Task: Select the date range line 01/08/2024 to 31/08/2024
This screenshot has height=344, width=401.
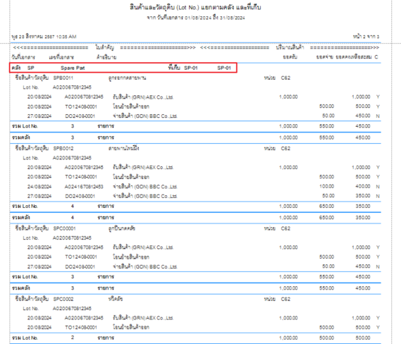Action: point(196,18)
